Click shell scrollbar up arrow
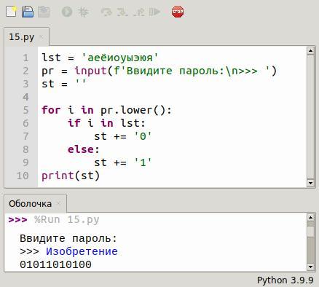This screenshot has height=287, width=319. 310,217
